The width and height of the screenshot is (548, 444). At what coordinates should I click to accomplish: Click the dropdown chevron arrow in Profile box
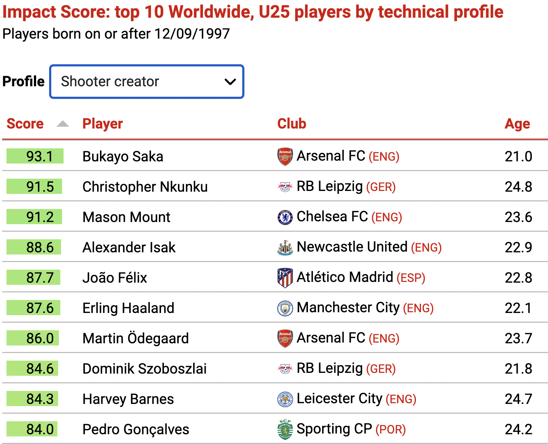tap(230, 82)
